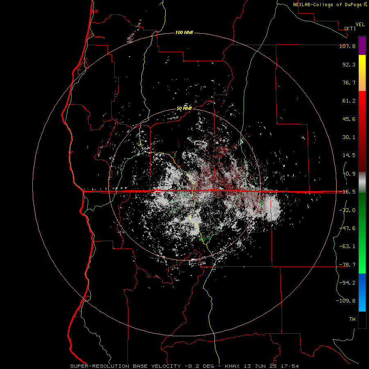This screenshot has height=369, width=369.
Task: Click the NEXLAB-College of DuPage title text
Action: [328, 5]
